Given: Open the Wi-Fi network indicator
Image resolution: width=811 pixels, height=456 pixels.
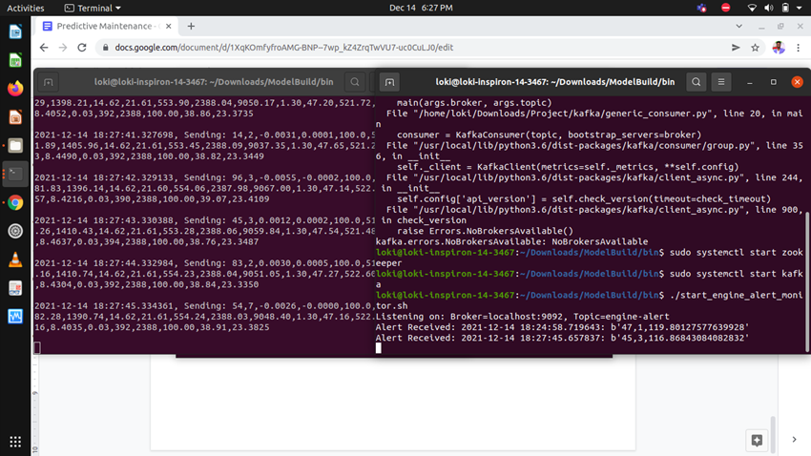Looking at the screenshot, I should 752,8.
